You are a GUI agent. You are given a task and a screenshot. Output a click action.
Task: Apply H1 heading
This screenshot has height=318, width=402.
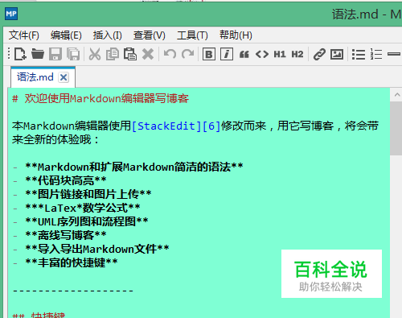coord(280,54)
